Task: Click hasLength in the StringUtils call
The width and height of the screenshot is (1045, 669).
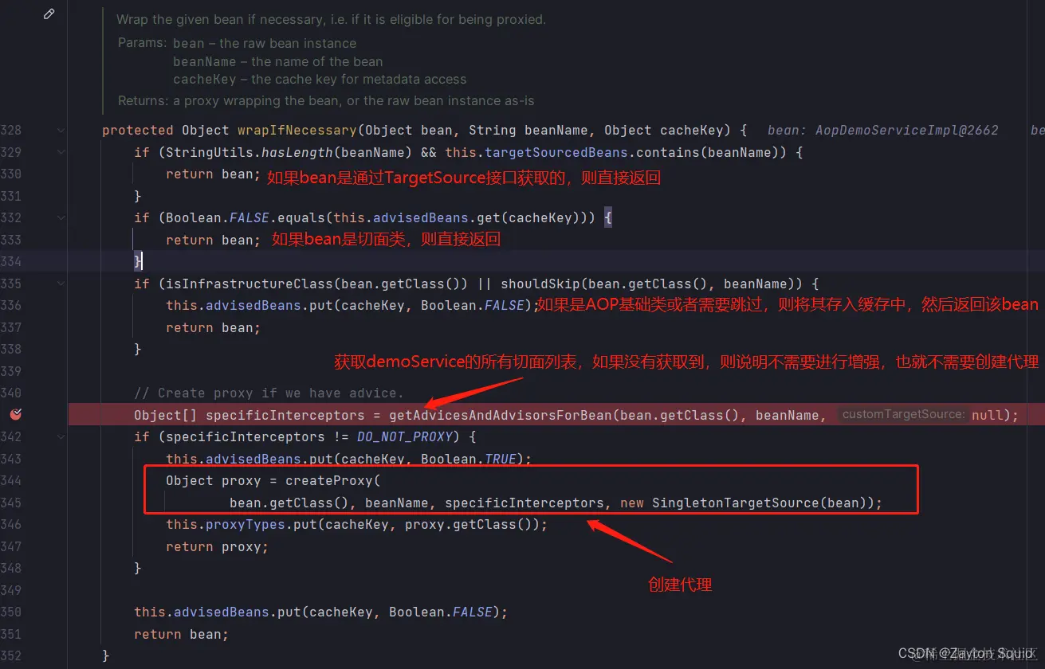Action: (x=297, y=152)
